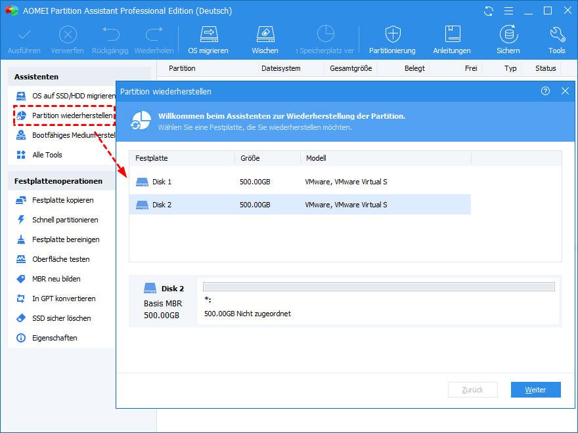Click the Modell column header

(x=386, y=158)
